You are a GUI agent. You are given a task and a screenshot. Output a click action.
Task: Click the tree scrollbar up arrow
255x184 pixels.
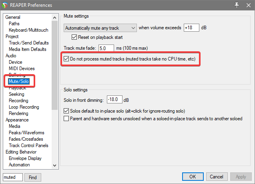[x=54, y=18]
